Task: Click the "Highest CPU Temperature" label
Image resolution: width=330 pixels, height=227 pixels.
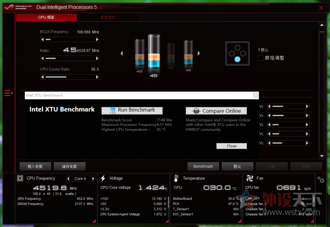Action: (x=125, y=130)
